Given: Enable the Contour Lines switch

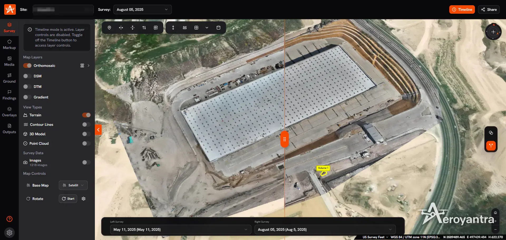Looking at the screenshot, I should pyautogui.click(x=86, y=124).
